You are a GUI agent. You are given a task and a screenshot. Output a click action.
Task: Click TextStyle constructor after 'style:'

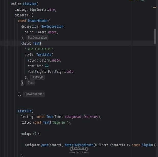coord(44,55)
